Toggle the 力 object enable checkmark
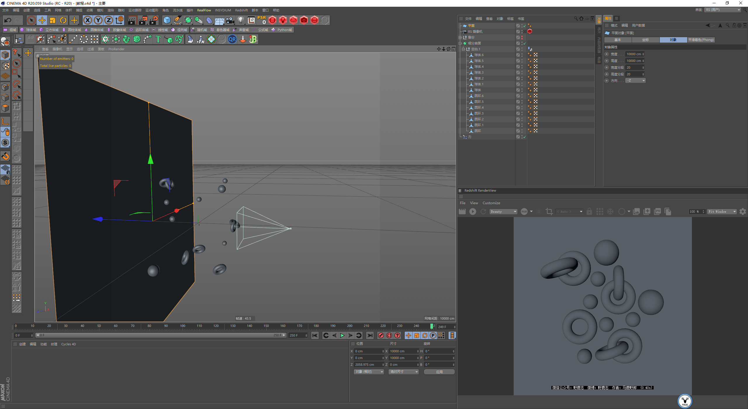 point(525,137)
